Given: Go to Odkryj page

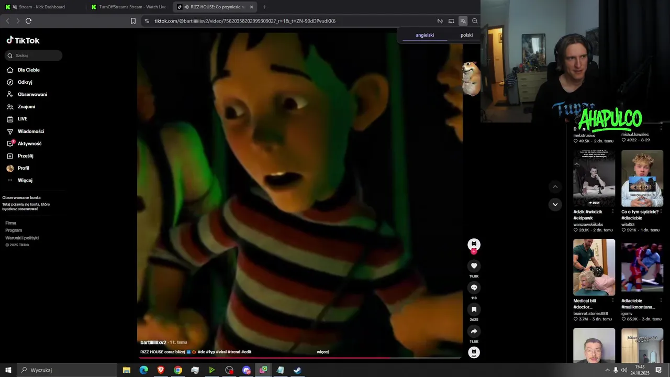Looking at the screenshot, I should point(19,82).
